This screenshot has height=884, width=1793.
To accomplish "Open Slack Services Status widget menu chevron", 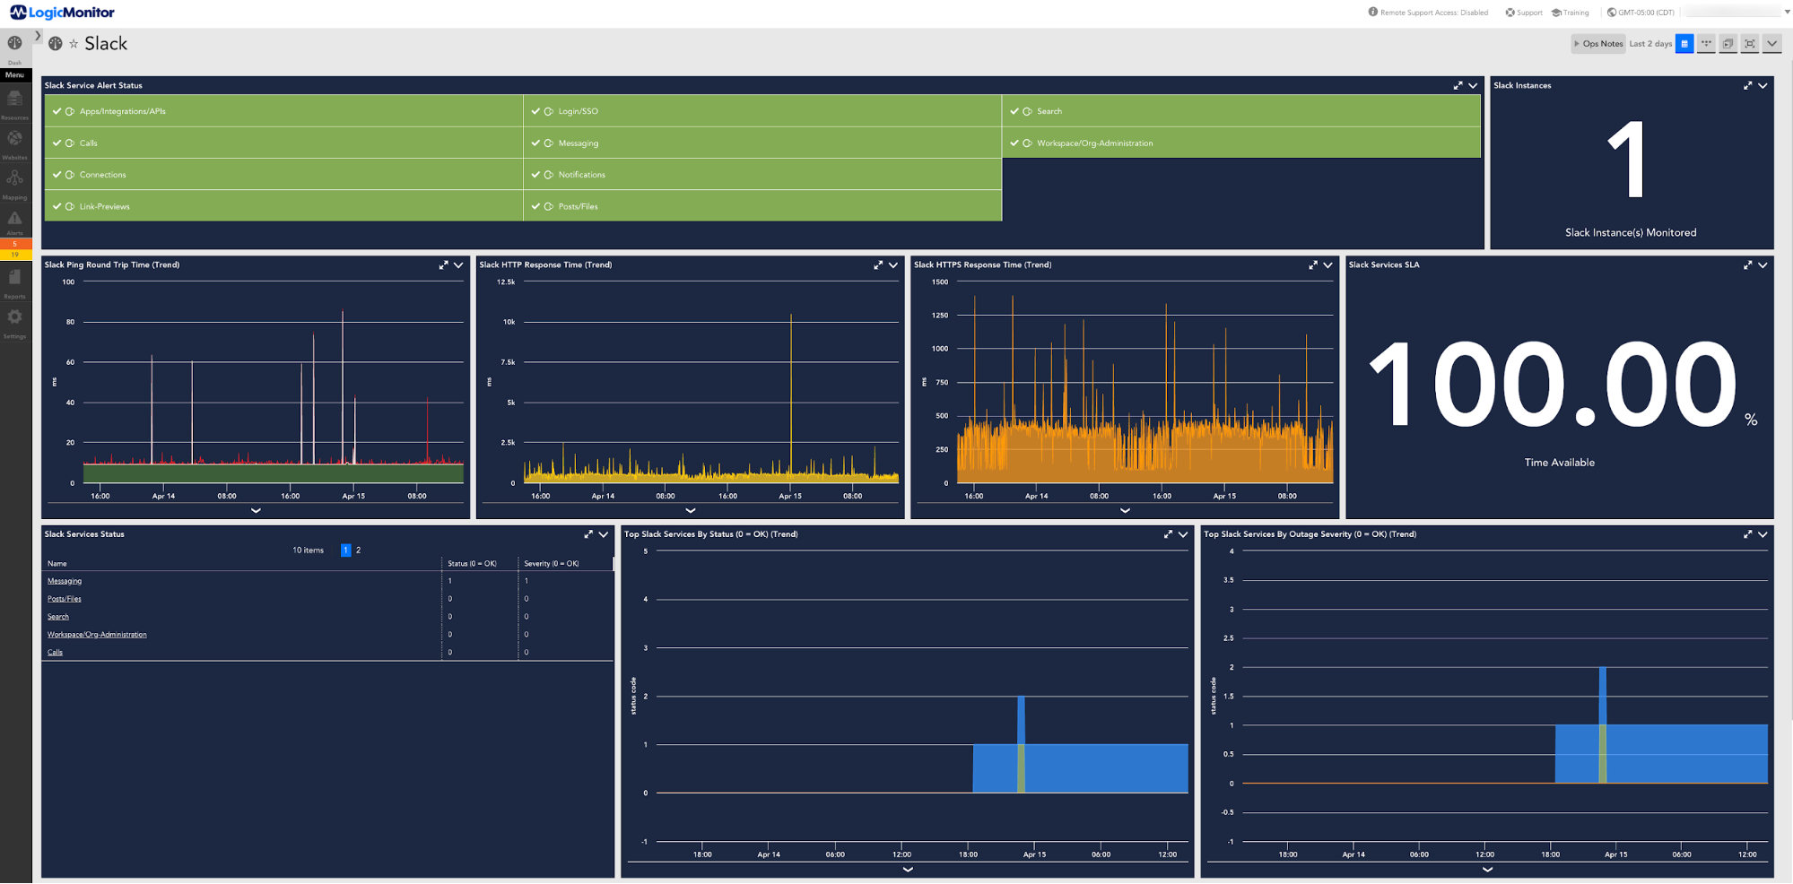I will pos(604,534).
